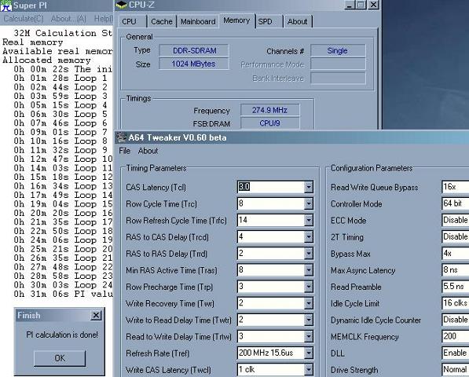The image size is (469, 377).
Task: Expand the CAS Latency (Tcl) dropdown
Action: click(308, 187)
